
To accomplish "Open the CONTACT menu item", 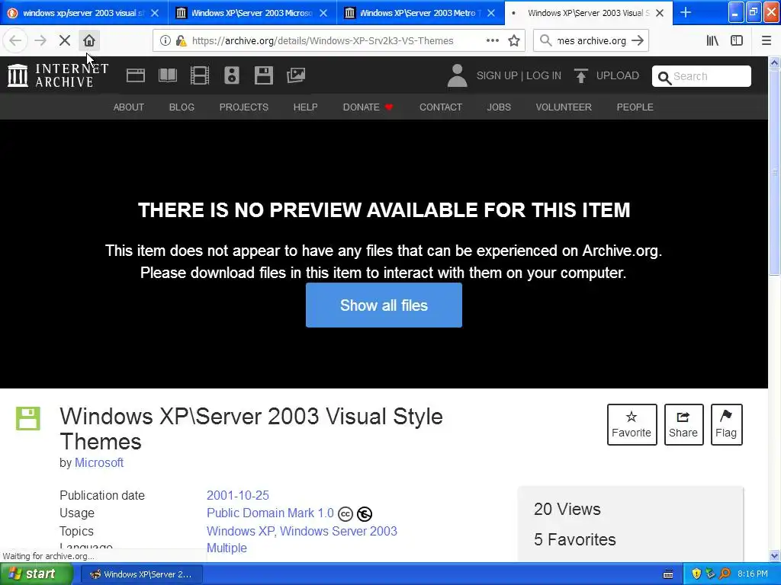I will [440, 107].
